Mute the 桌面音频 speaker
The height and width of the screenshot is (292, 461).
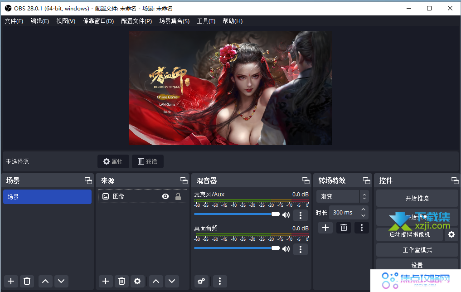pyautogui.click(x=286, y=249)
